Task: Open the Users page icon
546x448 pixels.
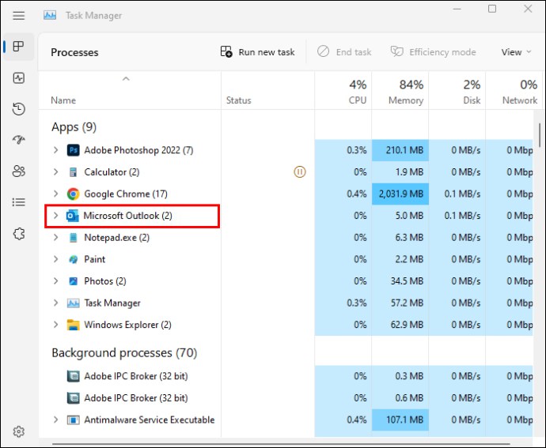Action: pos(19,171)
